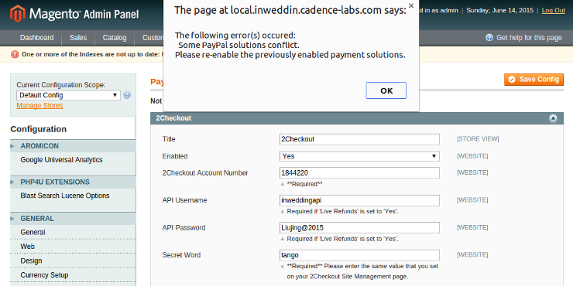Click OK in the error dialog
573x286 pixels.
pos(386,90)
